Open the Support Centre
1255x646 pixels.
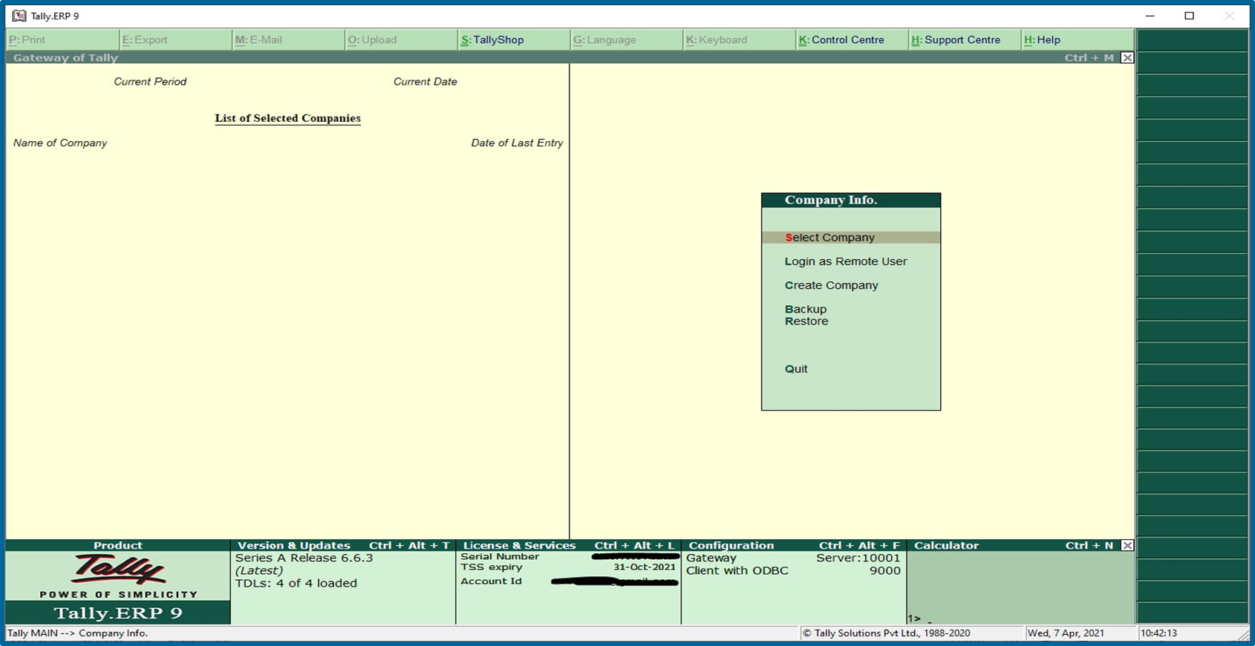coord(965,40)
